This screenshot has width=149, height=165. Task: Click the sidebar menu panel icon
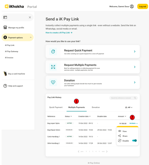pos(5,17)
